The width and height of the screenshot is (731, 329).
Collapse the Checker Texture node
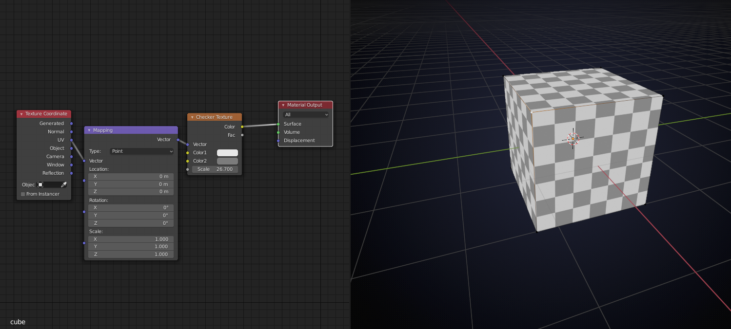click(x=192, y=117)
